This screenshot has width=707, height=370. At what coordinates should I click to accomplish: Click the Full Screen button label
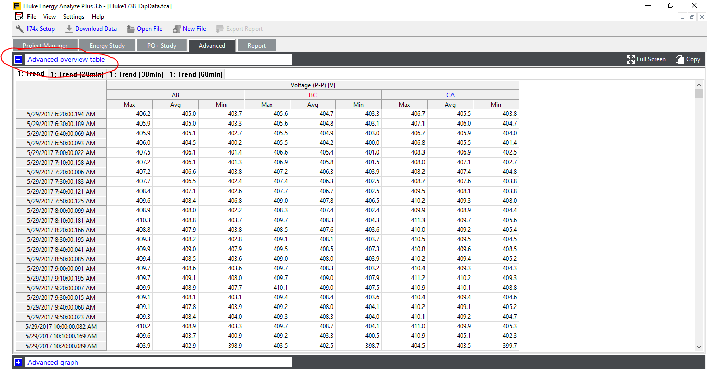pos(651,59)
